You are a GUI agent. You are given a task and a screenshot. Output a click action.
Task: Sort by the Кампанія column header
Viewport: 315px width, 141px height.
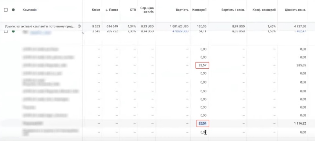click(29, 10)
